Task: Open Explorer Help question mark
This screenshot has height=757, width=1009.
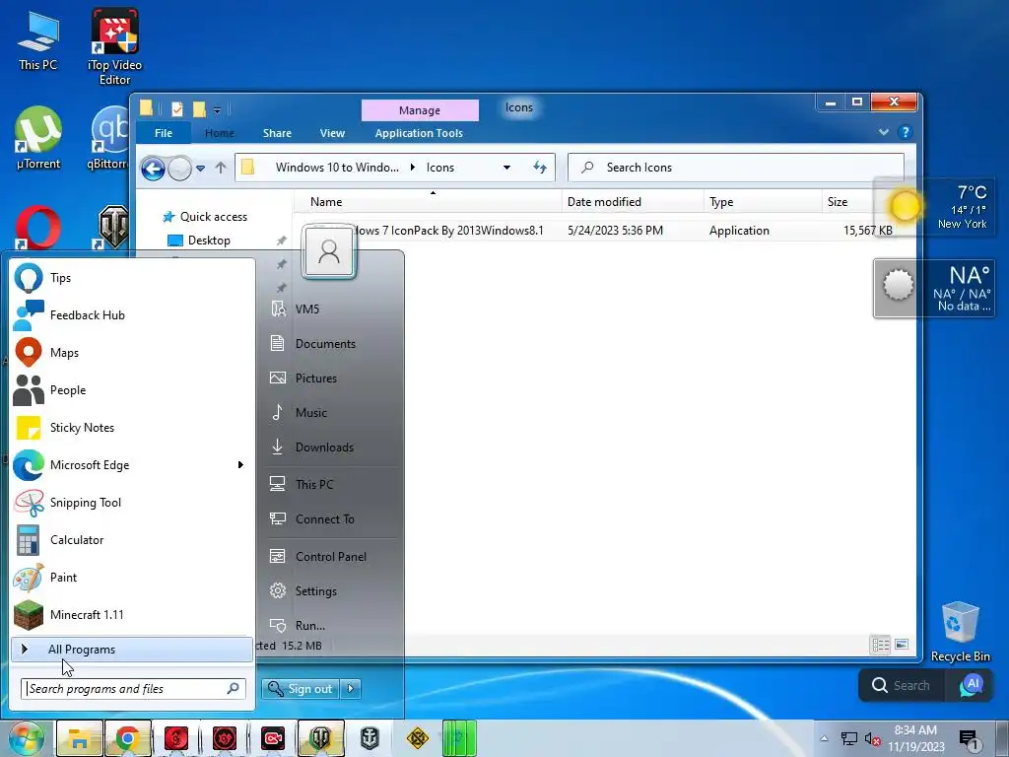Action: 906,132
